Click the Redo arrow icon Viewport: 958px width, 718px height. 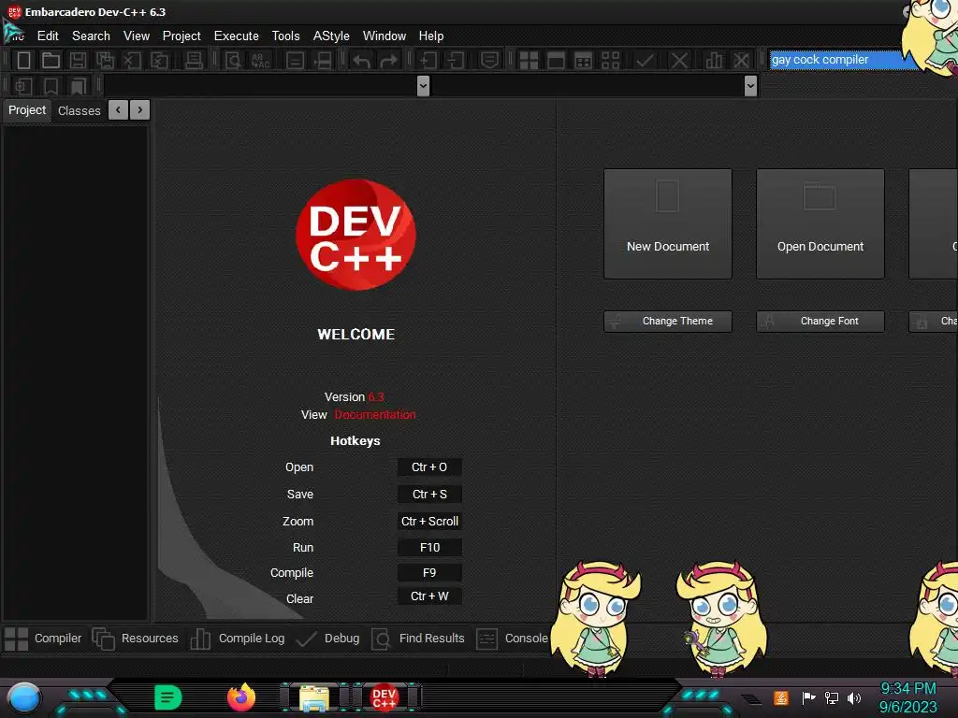click(x=388, y=60)
